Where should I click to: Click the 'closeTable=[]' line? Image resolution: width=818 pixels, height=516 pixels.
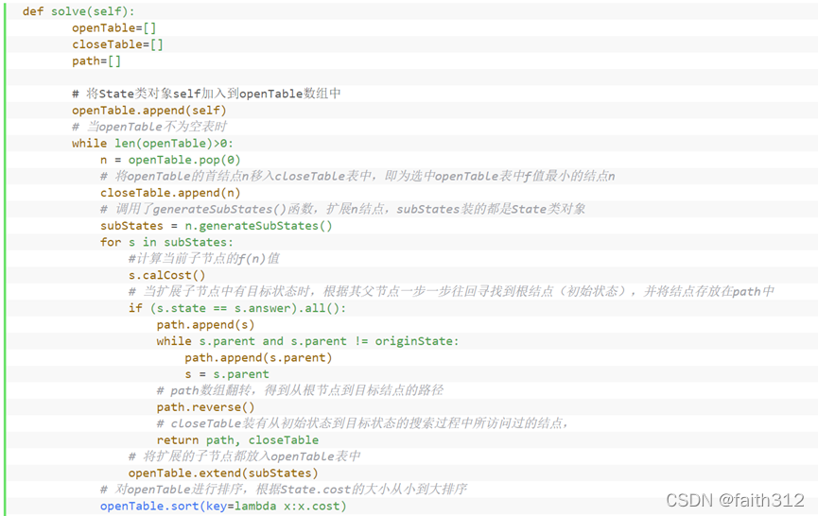tap(117, 44)
